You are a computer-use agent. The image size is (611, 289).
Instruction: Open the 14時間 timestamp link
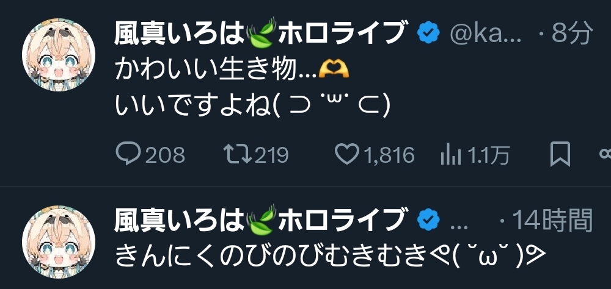pos(552,220)
